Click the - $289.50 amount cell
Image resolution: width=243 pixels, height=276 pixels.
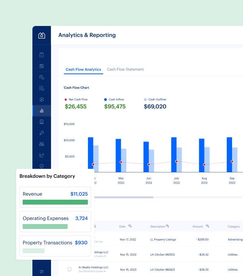[202, 239]
